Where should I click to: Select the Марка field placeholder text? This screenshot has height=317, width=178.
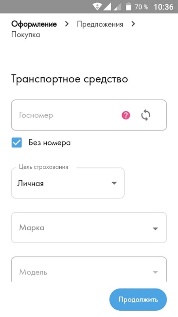pos(32,227)
